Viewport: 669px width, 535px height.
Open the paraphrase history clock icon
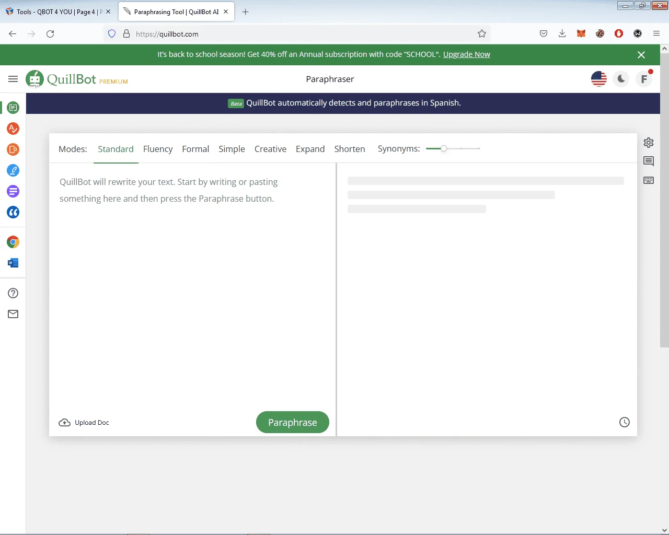(625, 422)
